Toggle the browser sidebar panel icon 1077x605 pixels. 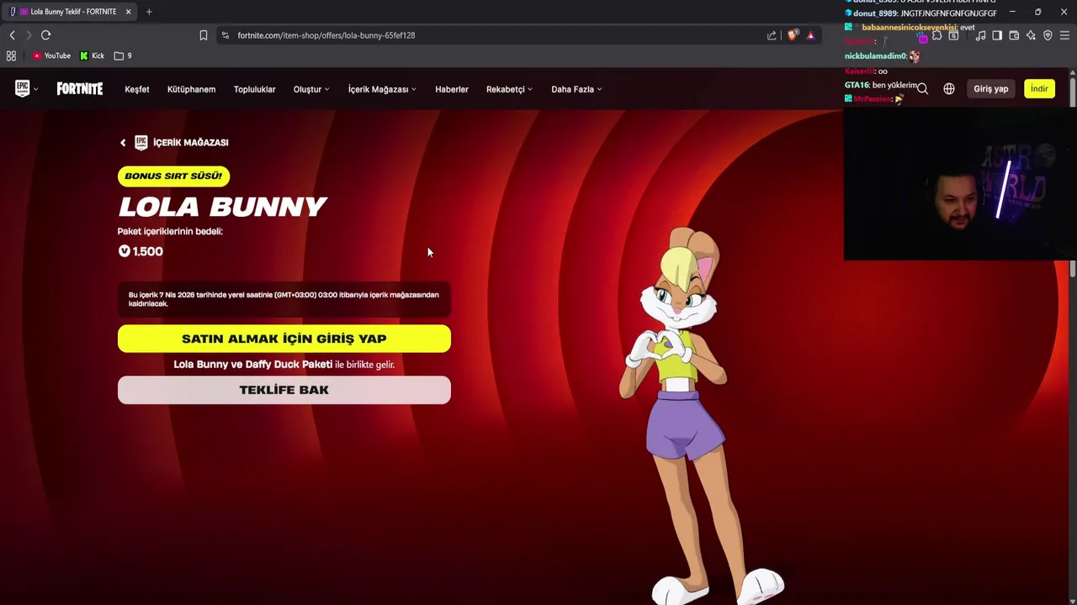click(x=997, y=35)
